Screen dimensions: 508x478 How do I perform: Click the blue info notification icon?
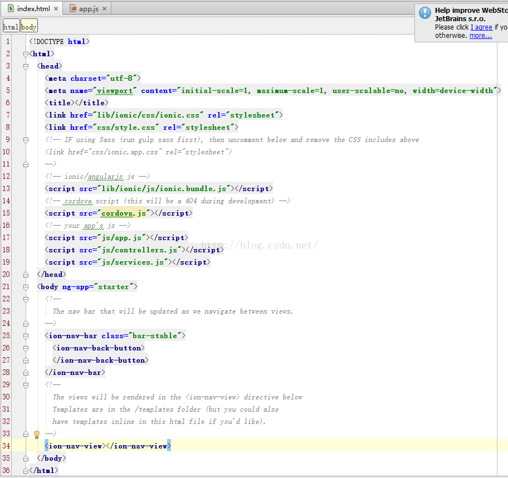pos(425,13)
